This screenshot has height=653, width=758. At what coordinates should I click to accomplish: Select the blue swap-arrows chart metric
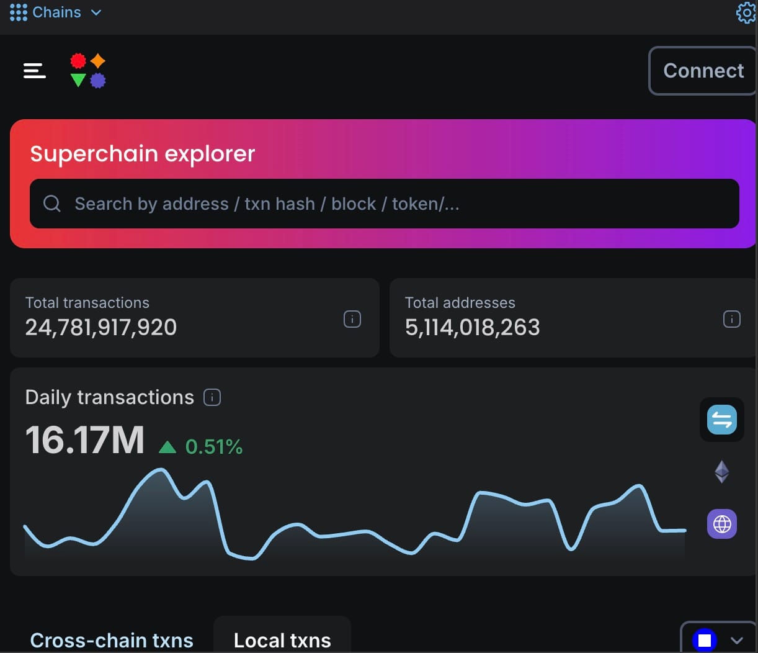722,420
